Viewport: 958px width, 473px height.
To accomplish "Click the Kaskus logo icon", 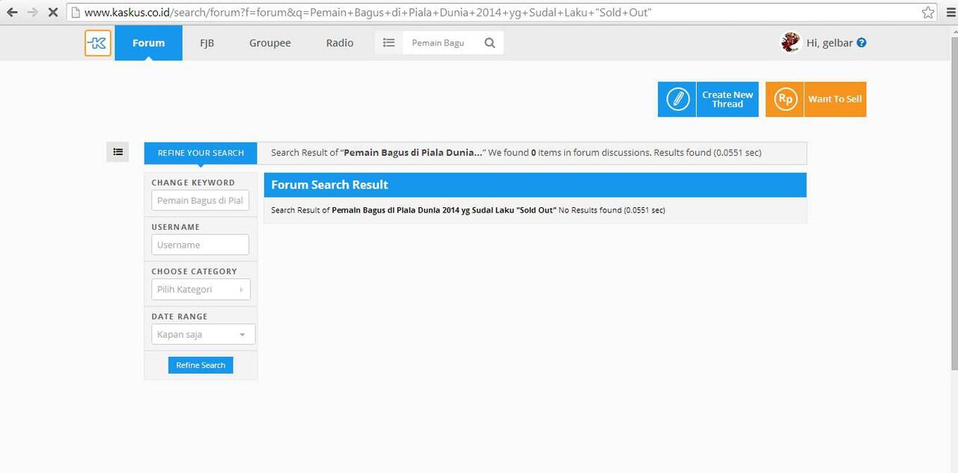I will click(x=98, y=43).
